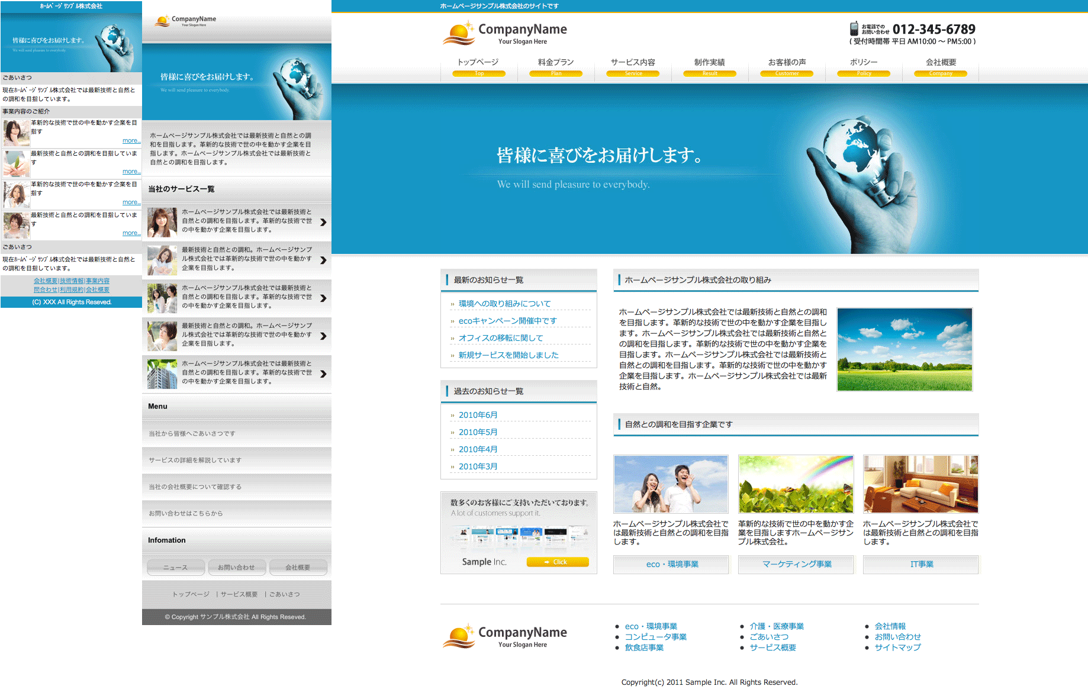Viewport: 1088px width, 689px height.
Task: Click the logo in the smartphone layout header
Action: (x=185, y=21)
